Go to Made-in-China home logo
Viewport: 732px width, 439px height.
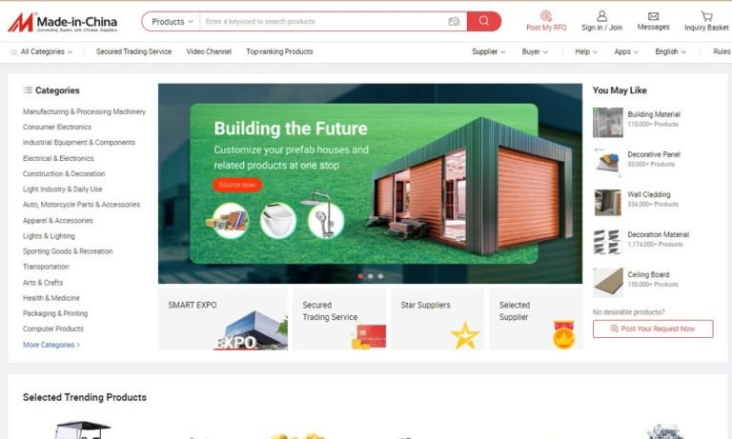[62, 22]
